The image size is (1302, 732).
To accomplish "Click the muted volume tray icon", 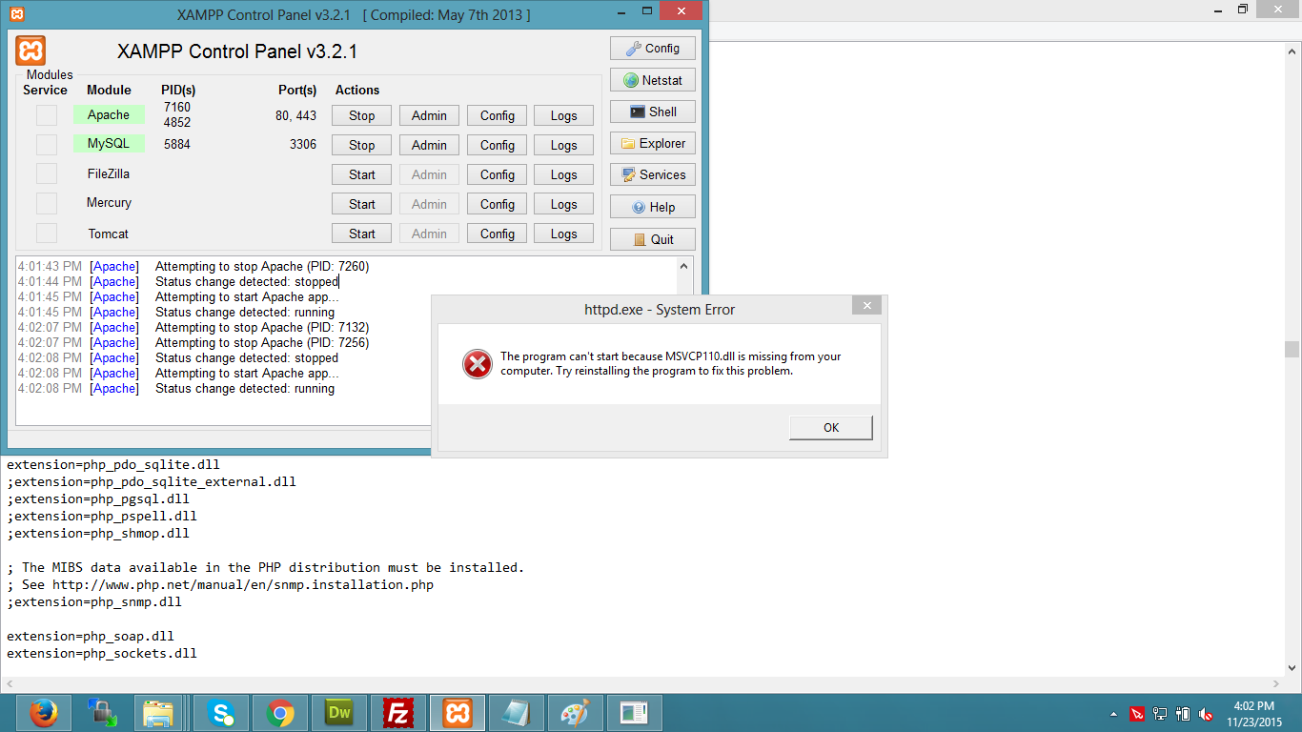I will point(1206,714).
